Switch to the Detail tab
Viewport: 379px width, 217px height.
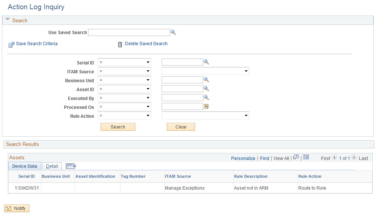coord(52,166)
